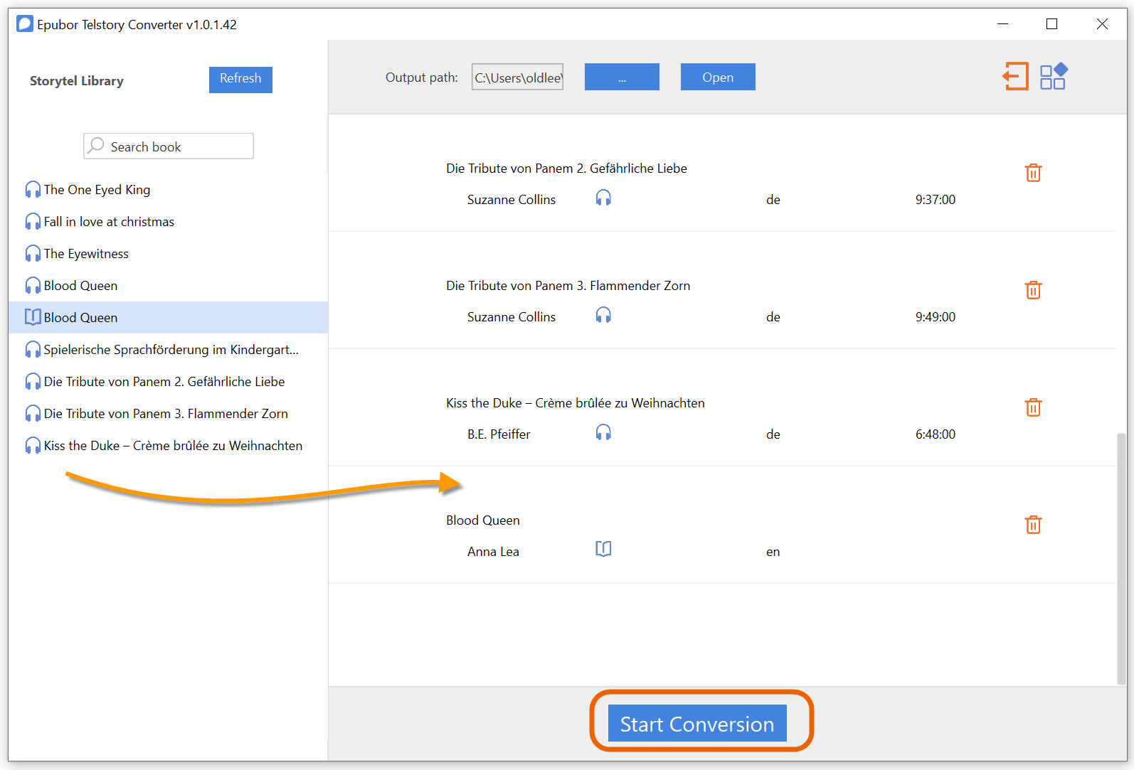Select highlighted Blood Queen ebook entry
Image resolution: width=1134 pixels, height=770 pixels.
(x=168, y=317)
